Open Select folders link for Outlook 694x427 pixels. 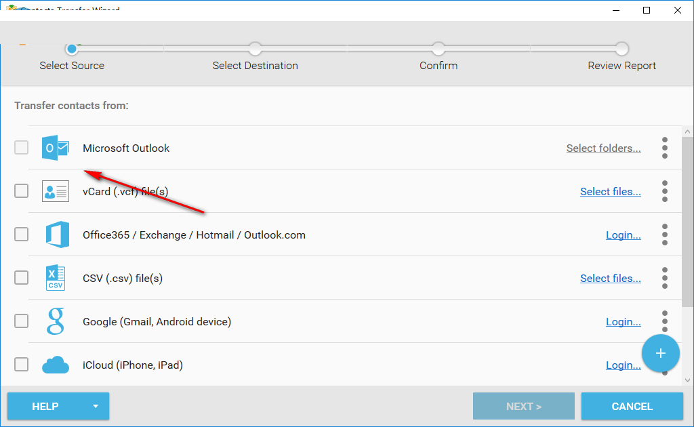point(603,148)
